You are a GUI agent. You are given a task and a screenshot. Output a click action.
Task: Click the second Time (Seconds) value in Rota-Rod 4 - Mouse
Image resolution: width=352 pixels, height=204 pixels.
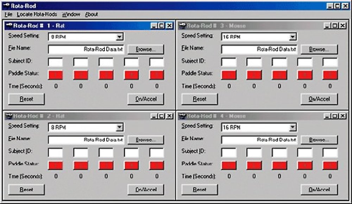click(254, 177)
